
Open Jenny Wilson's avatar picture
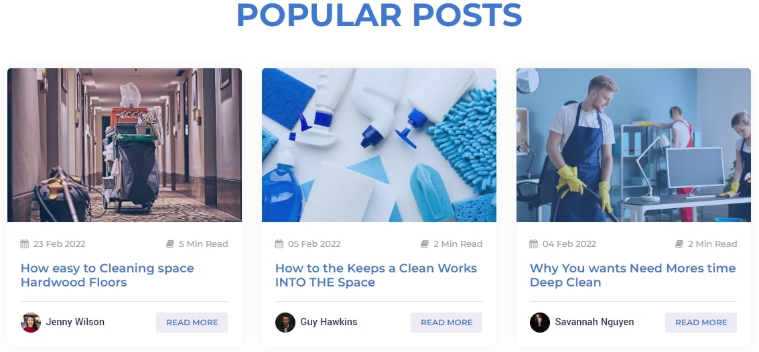pos(31,322)
